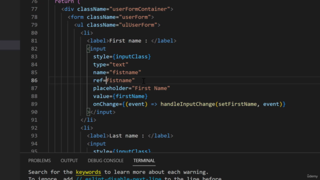The image size is (320, 180).
Task: Open the OUTPUT panel tab
Action: 69,160
